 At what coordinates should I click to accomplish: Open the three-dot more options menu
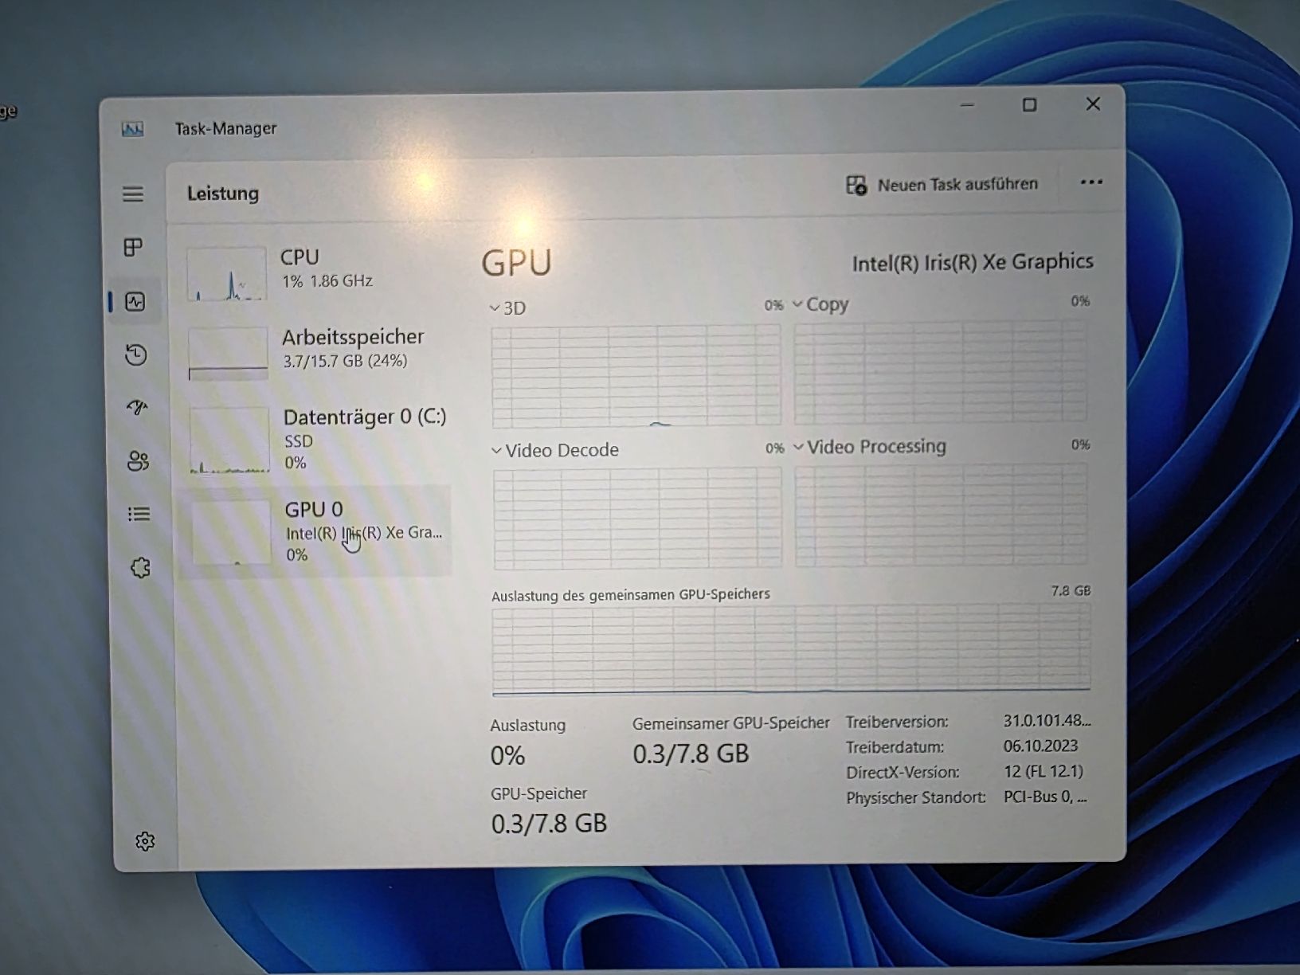1091,182
